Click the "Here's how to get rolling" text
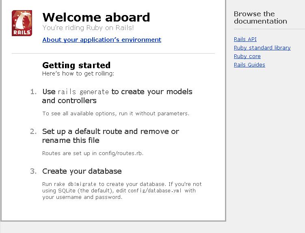305x233 pixels. coord(78,73)
